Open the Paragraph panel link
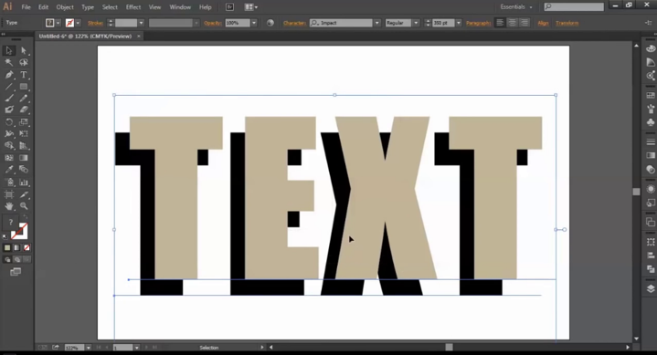The height and width of the screenshot is (355, 657). click(478, 23)
